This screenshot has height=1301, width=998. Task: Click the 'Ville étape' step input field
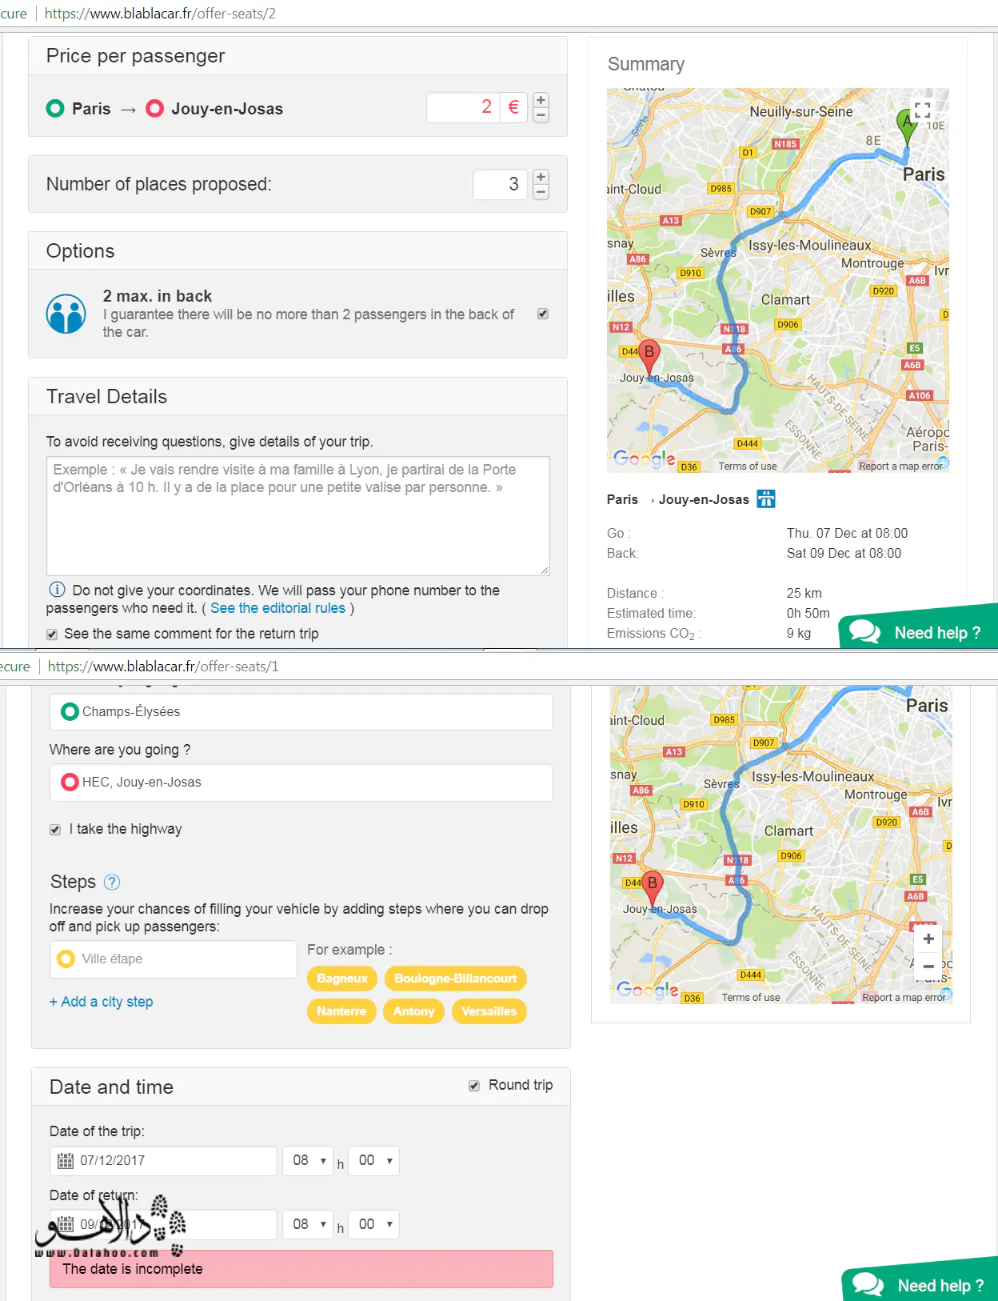(174, 959)
